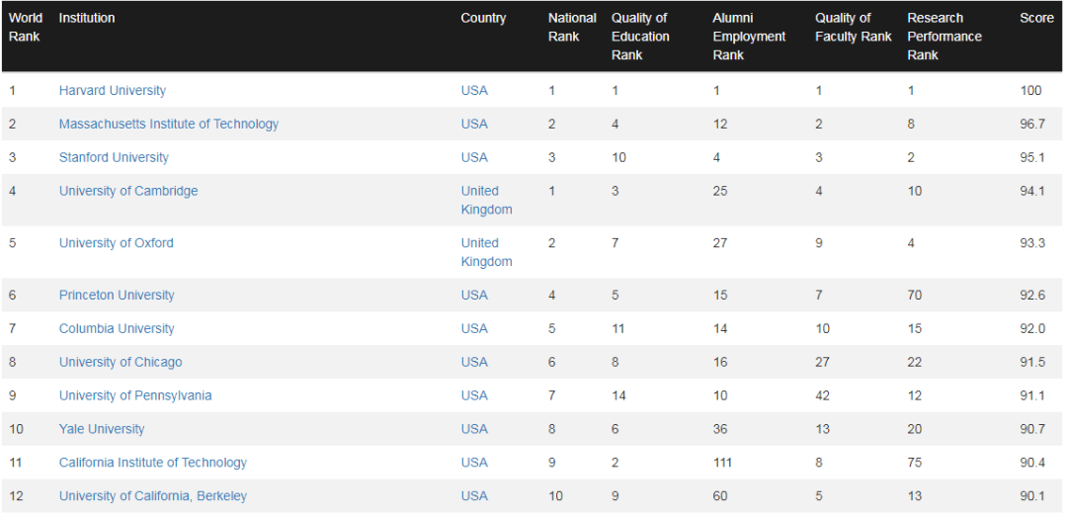Screen dimensions: 1067x519
Task: Click Research Performance Rank header
Action: [x=944, y=37]
